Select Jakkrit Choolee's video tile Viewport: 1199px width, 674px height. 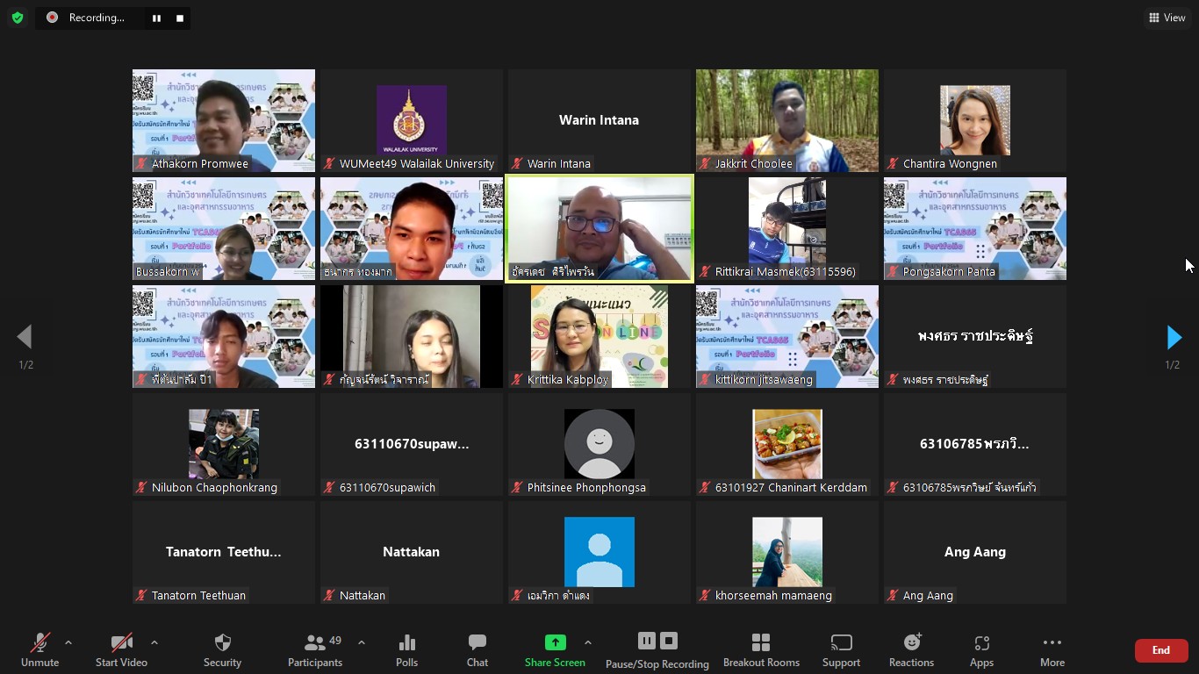[786, 120]
